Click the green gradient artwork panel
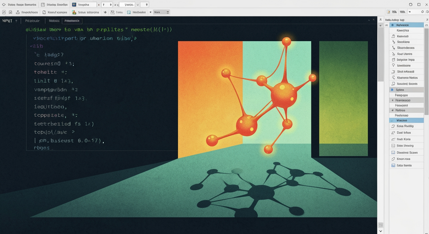 [x=344, y=98]
